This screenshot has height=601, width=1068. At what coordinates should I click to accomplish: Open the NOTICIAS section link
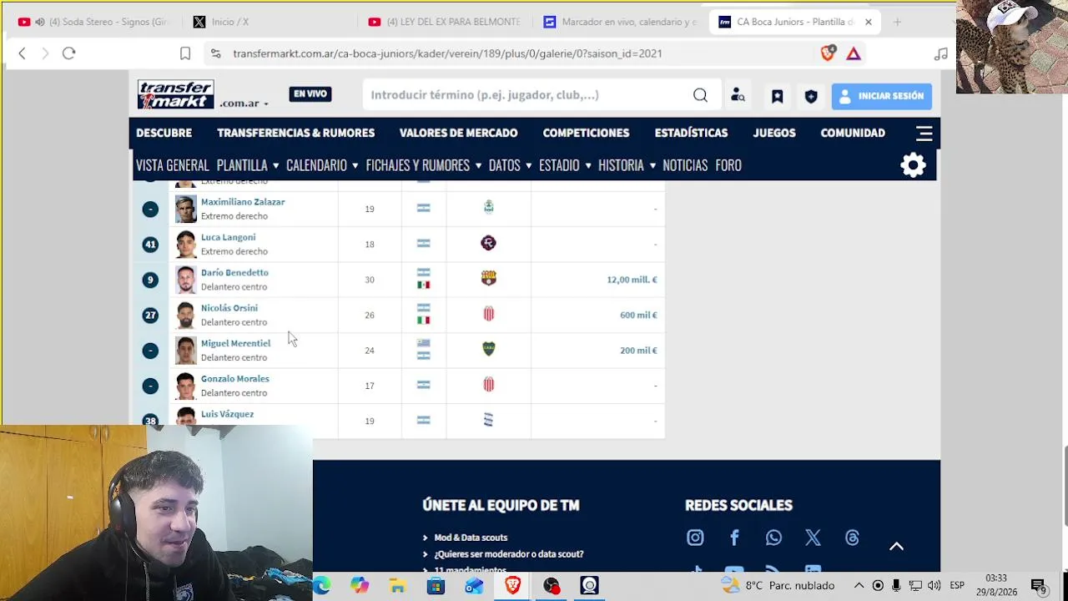[x=685, y=165]
